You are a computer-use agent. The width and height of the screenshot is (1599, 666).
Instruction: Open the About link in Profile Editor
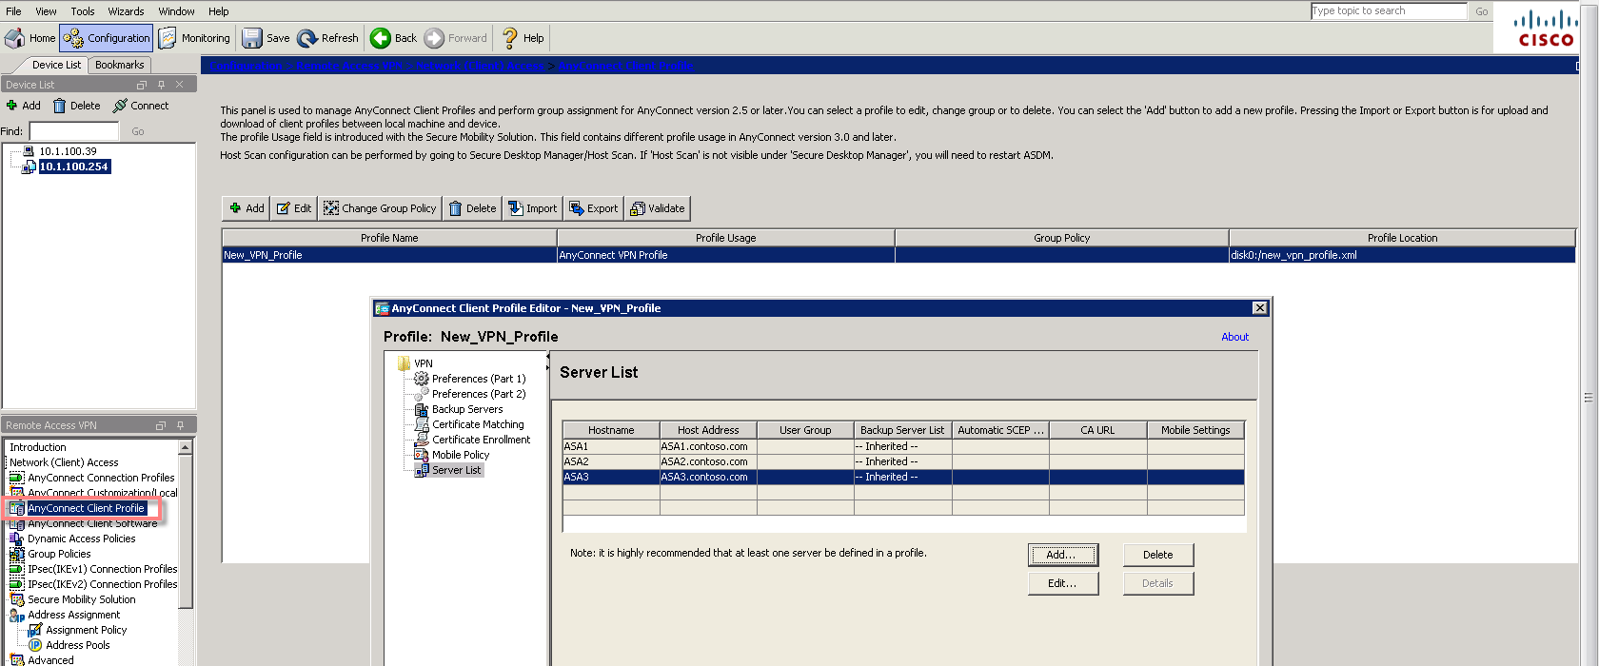(1234, 337)
